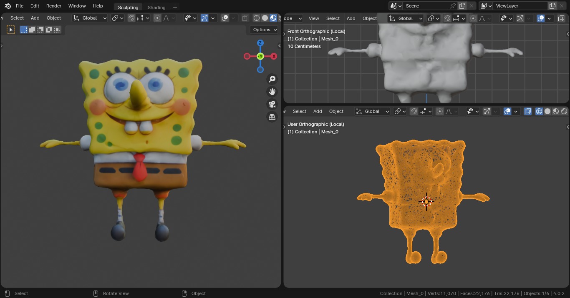Select wireframe shading in left viewport
Image resolution: width=570 pixels, height=298 pixels.
(x=257, y=18)
